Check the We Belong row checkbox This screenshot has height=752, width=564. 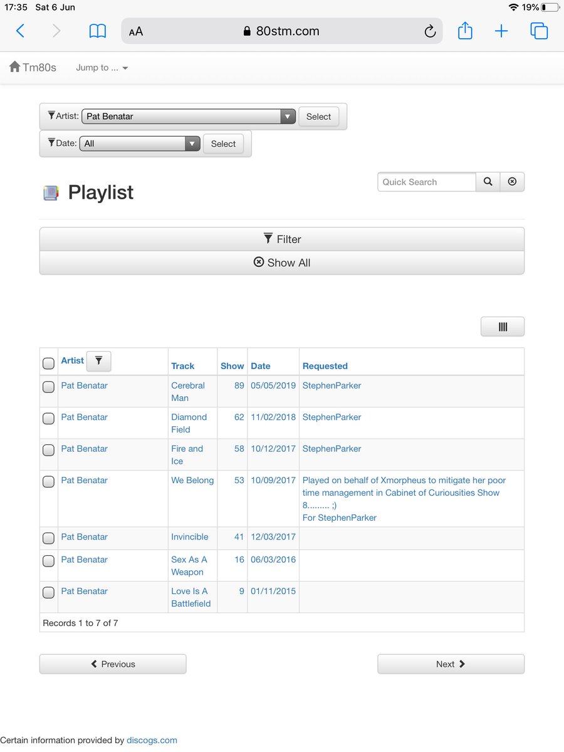(x=48, y=481)
